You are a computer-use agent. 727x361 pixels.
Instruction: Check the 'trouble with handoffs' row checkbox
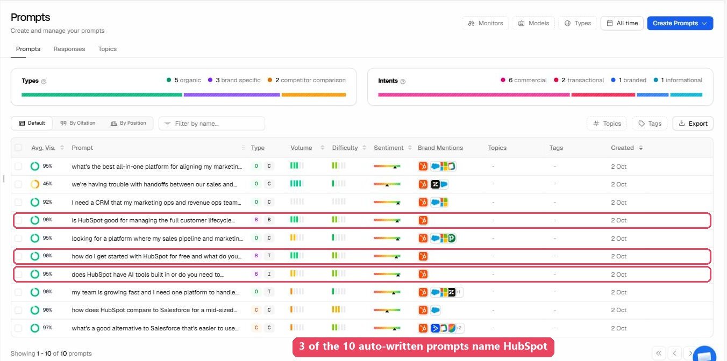point(19,184)
